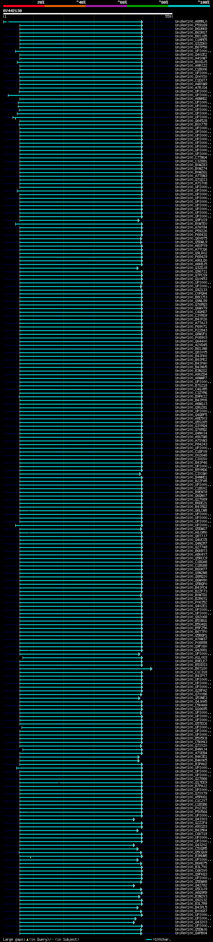Open hit UniRef100_P59169
Screen dimensions: 213x942
[x=191, y=25]
